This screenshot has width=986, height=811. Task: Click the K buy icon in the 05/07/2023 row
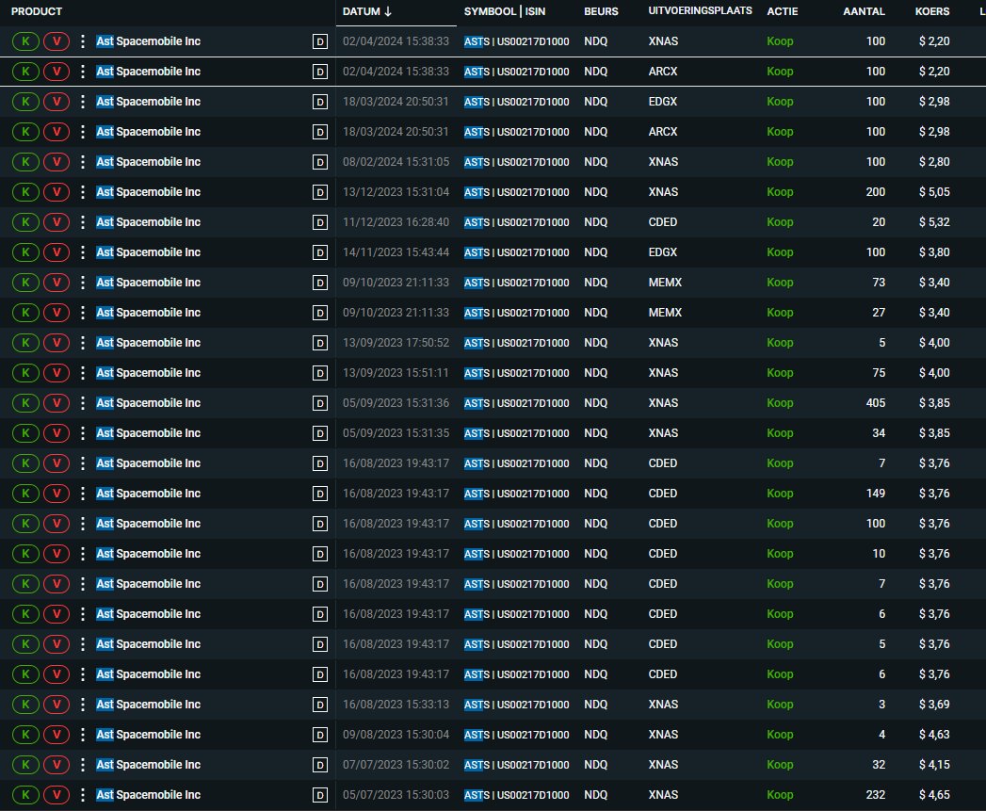pos(25,795)
